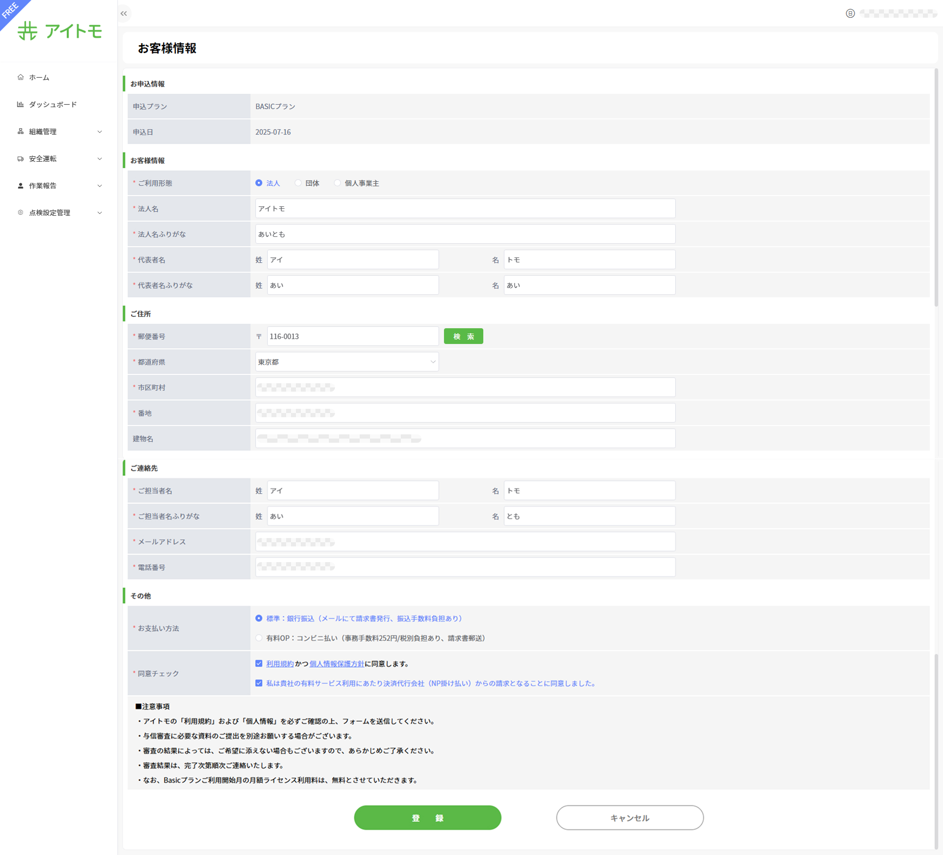Image resolution: width=943 pixels, height=855 pixels.
Task: Expand the 安全運転 menu chevron
Action: (100, 159)
